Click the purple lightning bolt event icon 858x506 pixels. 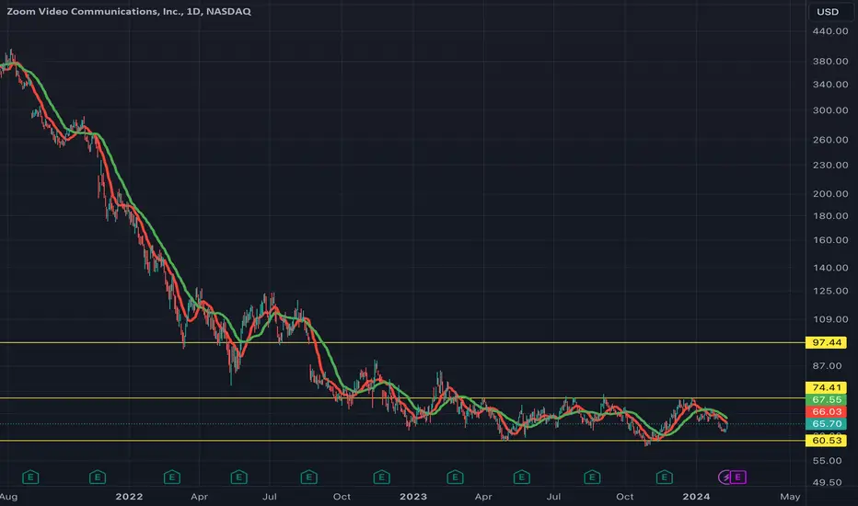click(x=725, y=477)
